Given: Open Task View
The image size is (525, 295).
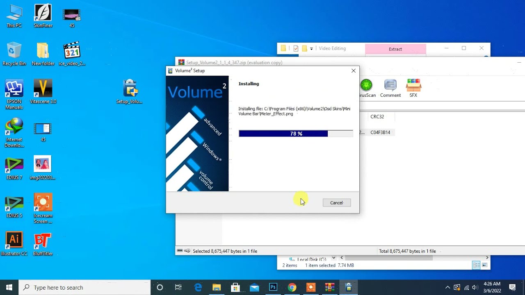Looking at the screenshot, I should click(178, 287).
